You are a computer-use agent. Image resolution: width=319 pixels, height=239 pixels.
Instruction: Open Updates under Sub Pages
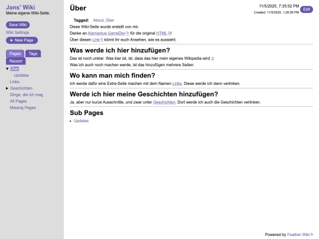[x=81, y=121]
